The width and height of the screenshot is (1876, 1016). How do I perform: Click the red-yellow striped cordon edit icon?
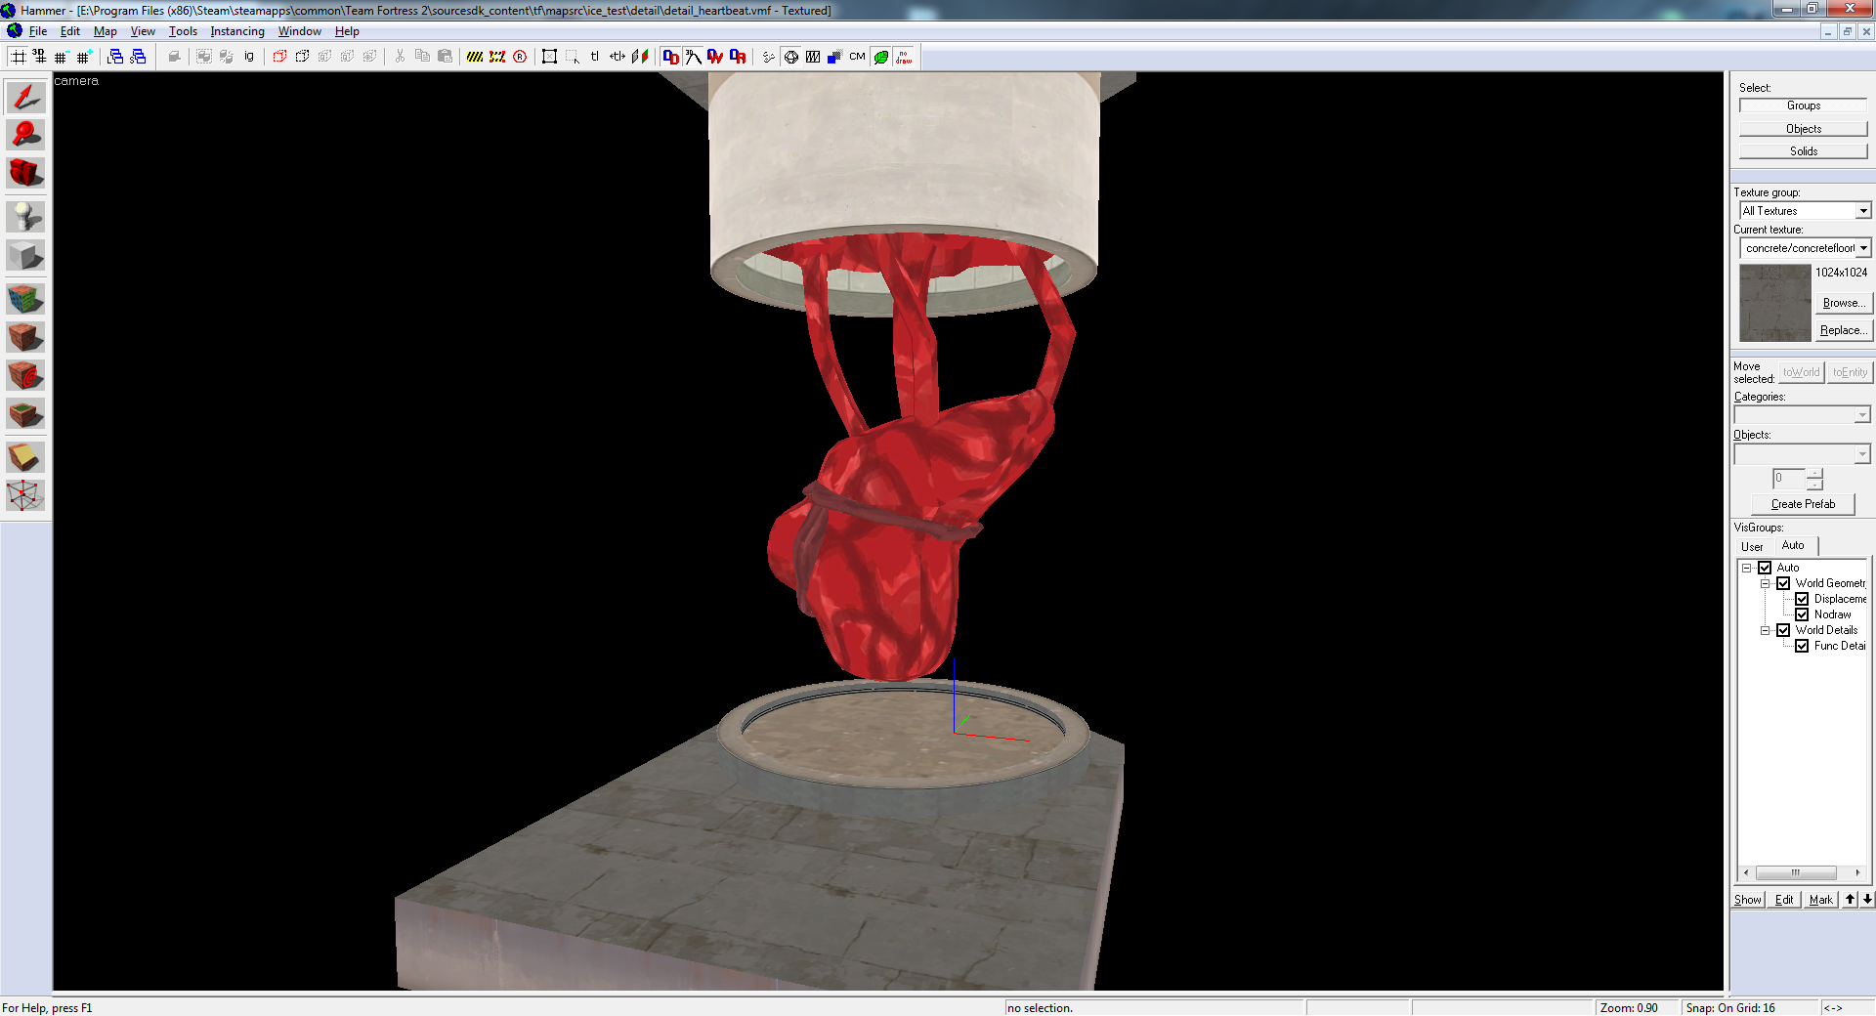click(x=497, y=57)
